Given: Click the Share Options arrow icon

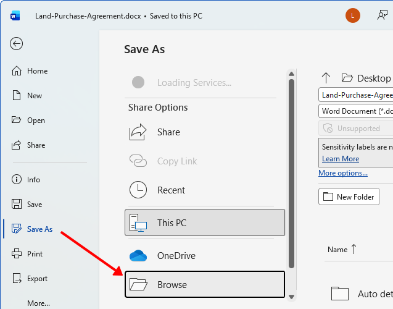Looking at the screenshot, I should (138, 132).
